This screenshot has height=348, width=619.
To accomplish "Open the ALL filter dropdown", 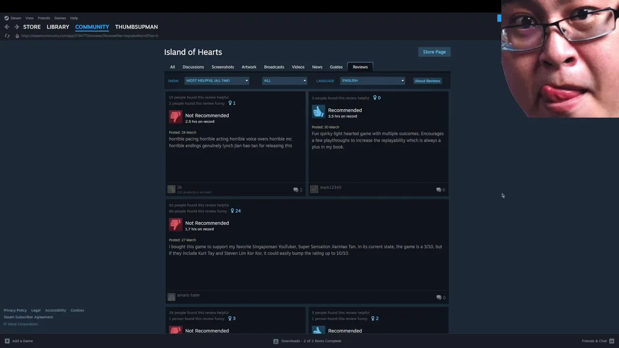I will pos(284,81).
